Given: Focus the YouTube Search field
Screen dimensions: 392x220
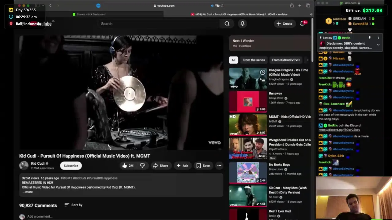Looking at the screenshot, I should pyautogui.click(x=159, y=24).
